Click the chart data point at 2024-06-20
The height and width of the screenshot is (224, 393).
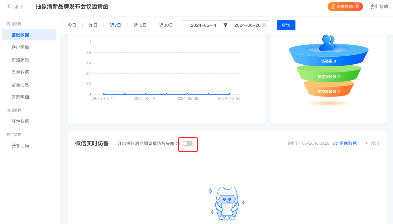[229, 94]
